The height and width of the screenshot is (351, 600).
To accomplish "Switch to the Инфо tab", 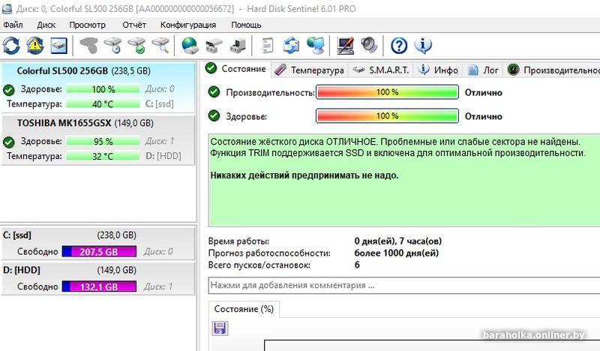I will [x=438, y=70].
